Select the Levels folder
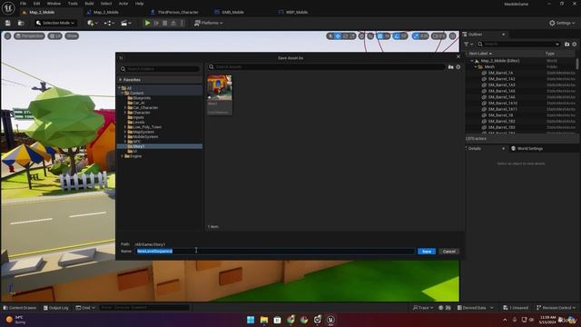This screenshot has width=581, height=327. point(139,122)
